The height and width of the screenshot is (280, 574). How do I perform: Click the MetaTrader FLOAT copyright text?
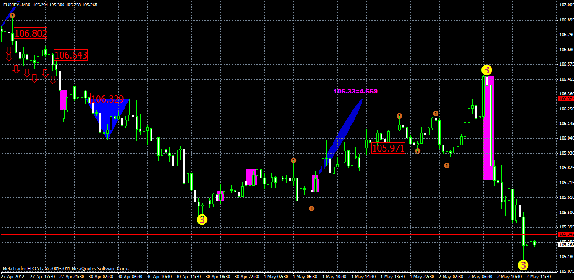(x=66, y=268)
